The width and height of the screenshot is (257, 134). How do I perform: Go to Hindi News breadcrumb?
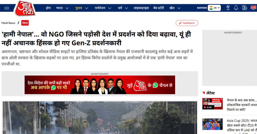pyautogui.click(x=8, y=23)
